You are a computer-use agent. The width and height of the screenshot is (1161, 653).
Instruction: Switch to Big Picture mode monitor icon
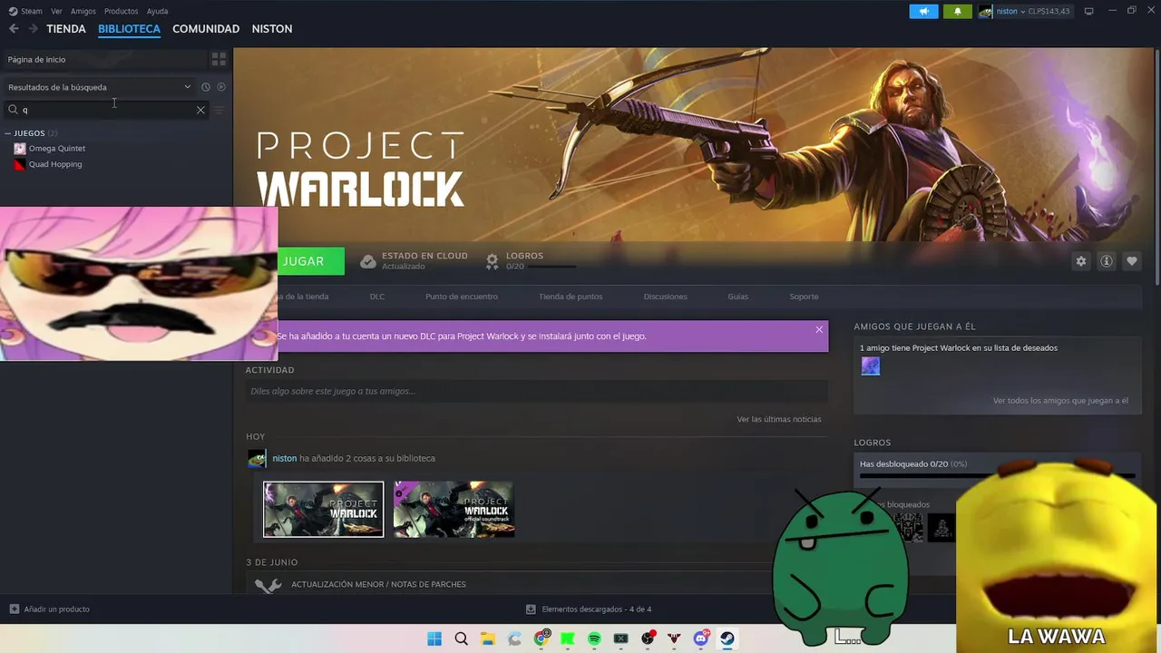click(x=1088, y=11)
